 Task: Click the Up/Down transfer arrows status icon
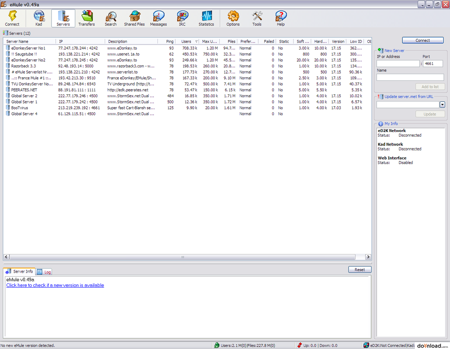tap(299, 345)
